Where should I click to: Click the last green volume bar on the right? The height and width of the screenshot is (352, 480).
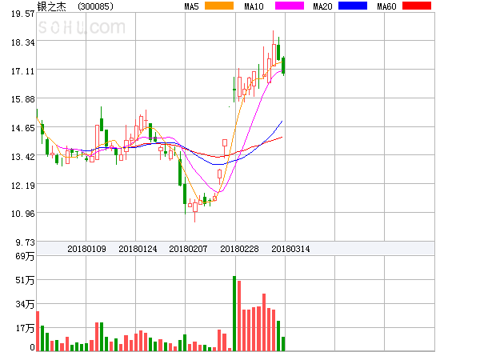283,344
